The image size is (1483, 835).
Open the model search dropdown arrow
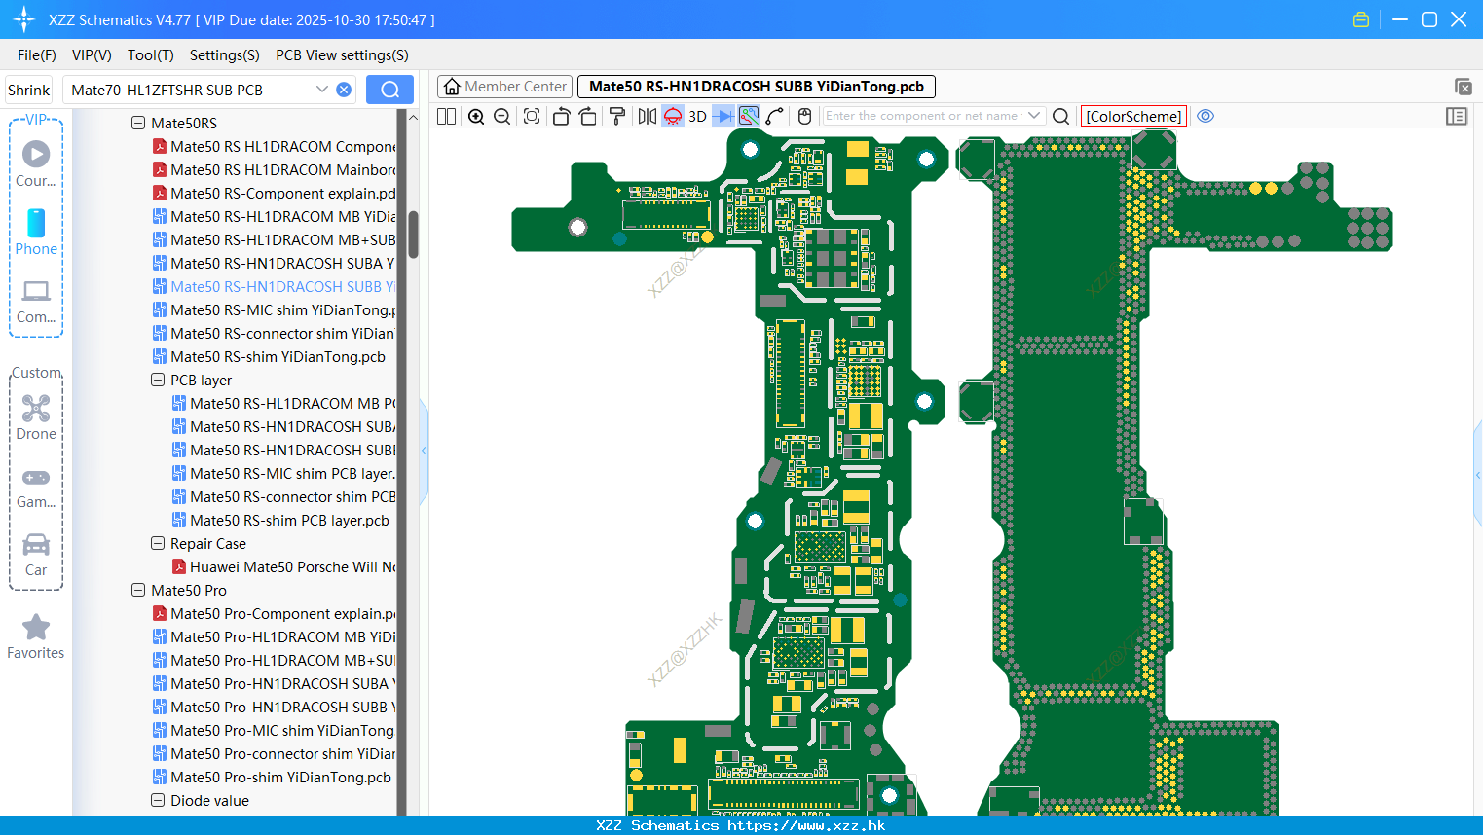321,90
